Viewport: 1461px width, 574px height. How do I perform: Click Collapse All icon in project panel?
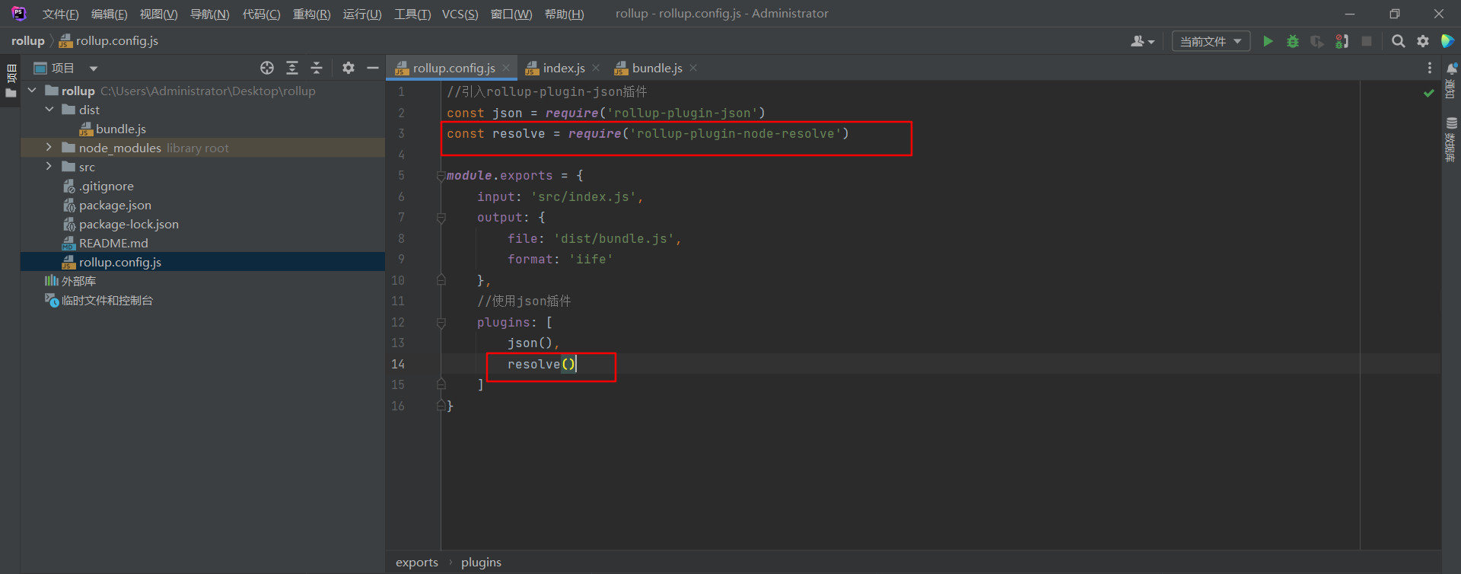tap(317, 68)
